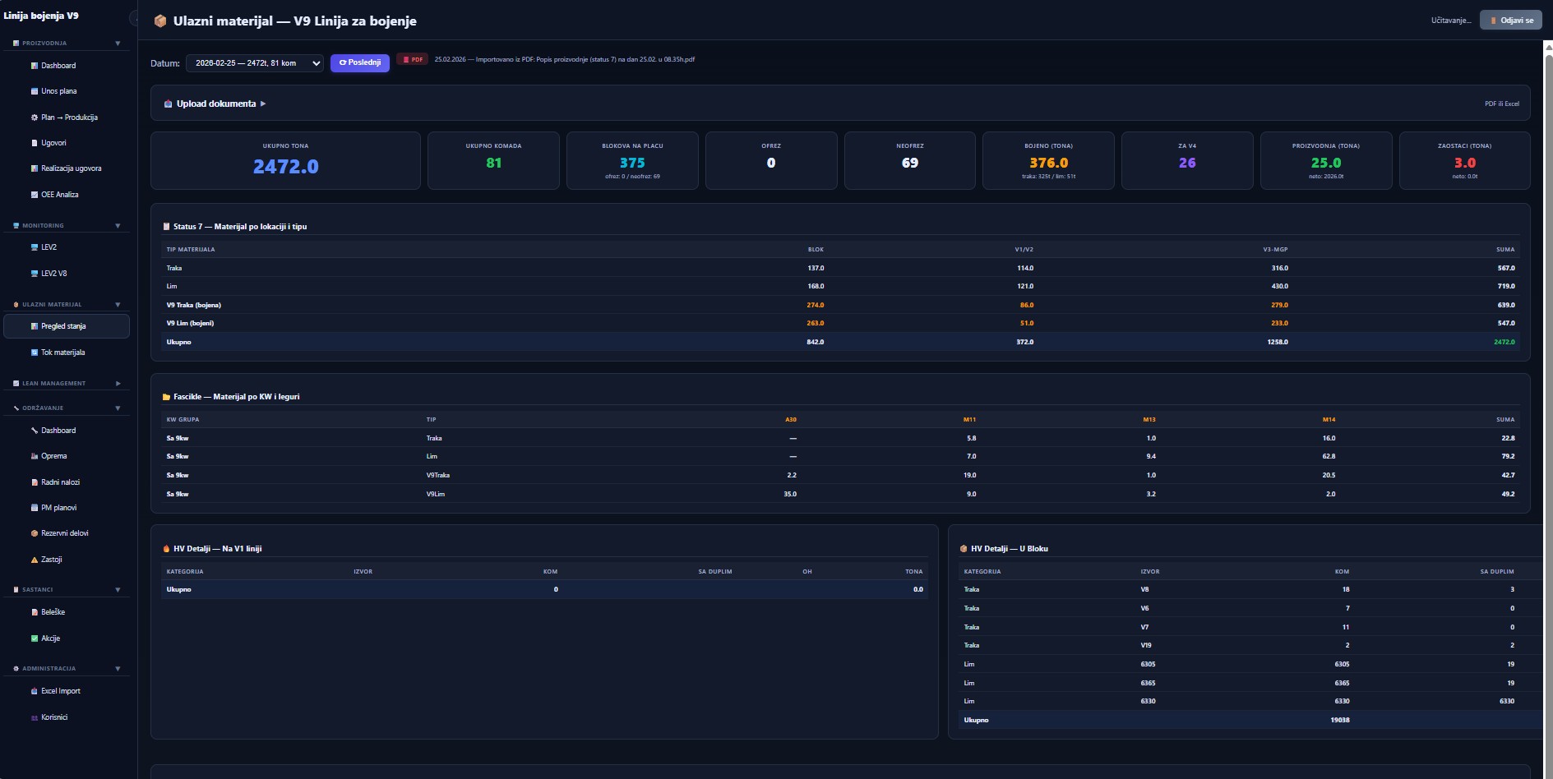Click the Plan → Produkcija gear icon
1553x779 pixels.
(x=35, y=118)
